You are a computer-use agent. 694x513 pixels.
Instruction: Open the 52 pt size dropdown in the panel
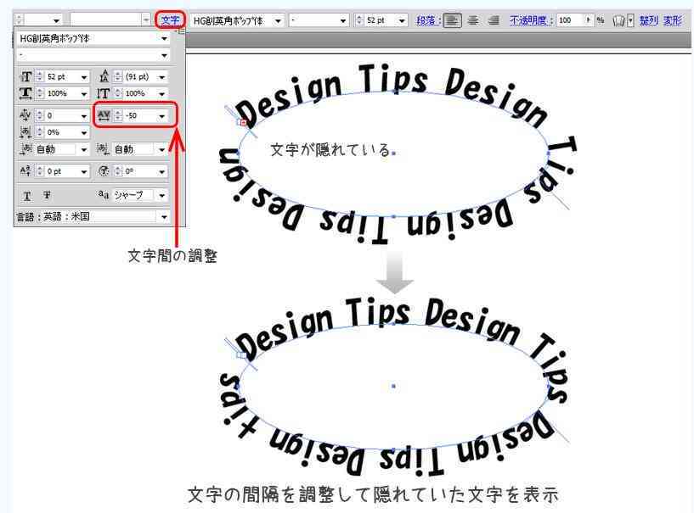(83, 77)
